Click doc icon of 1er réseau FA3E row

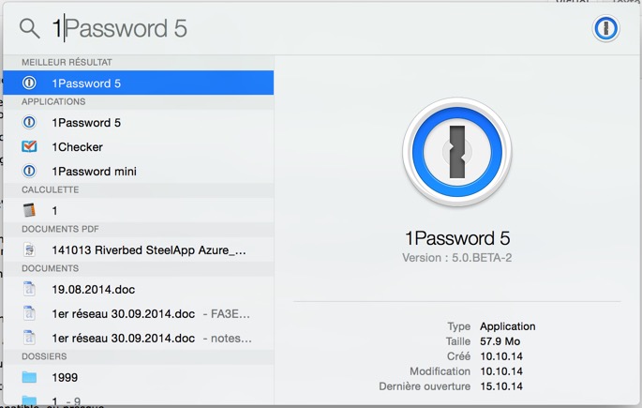point(29,313)
